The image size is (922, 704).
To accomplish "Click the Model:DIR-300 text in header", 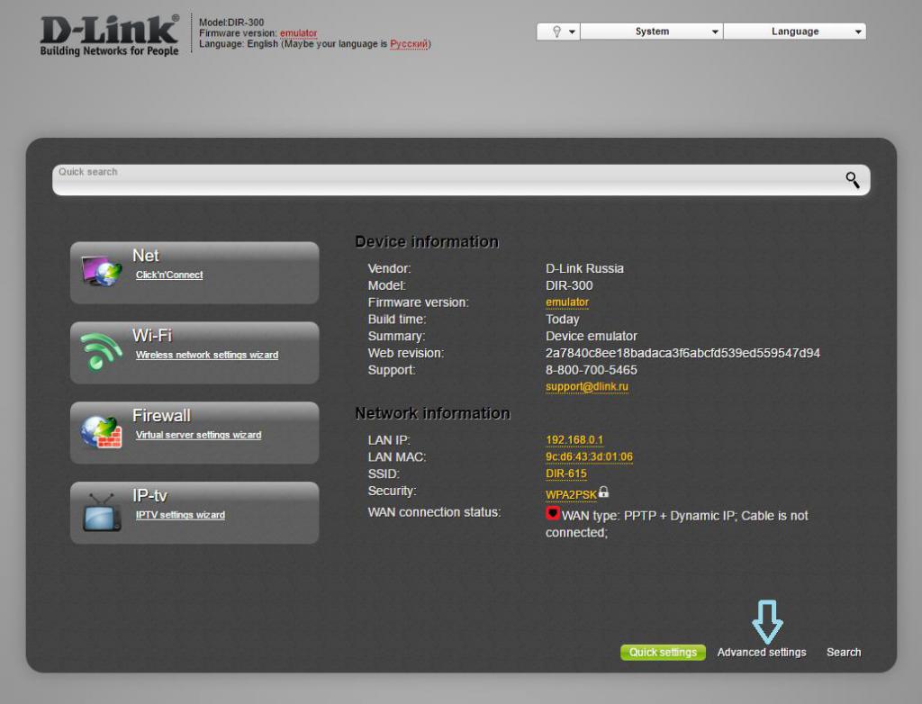I will click(x=231, y=23).
